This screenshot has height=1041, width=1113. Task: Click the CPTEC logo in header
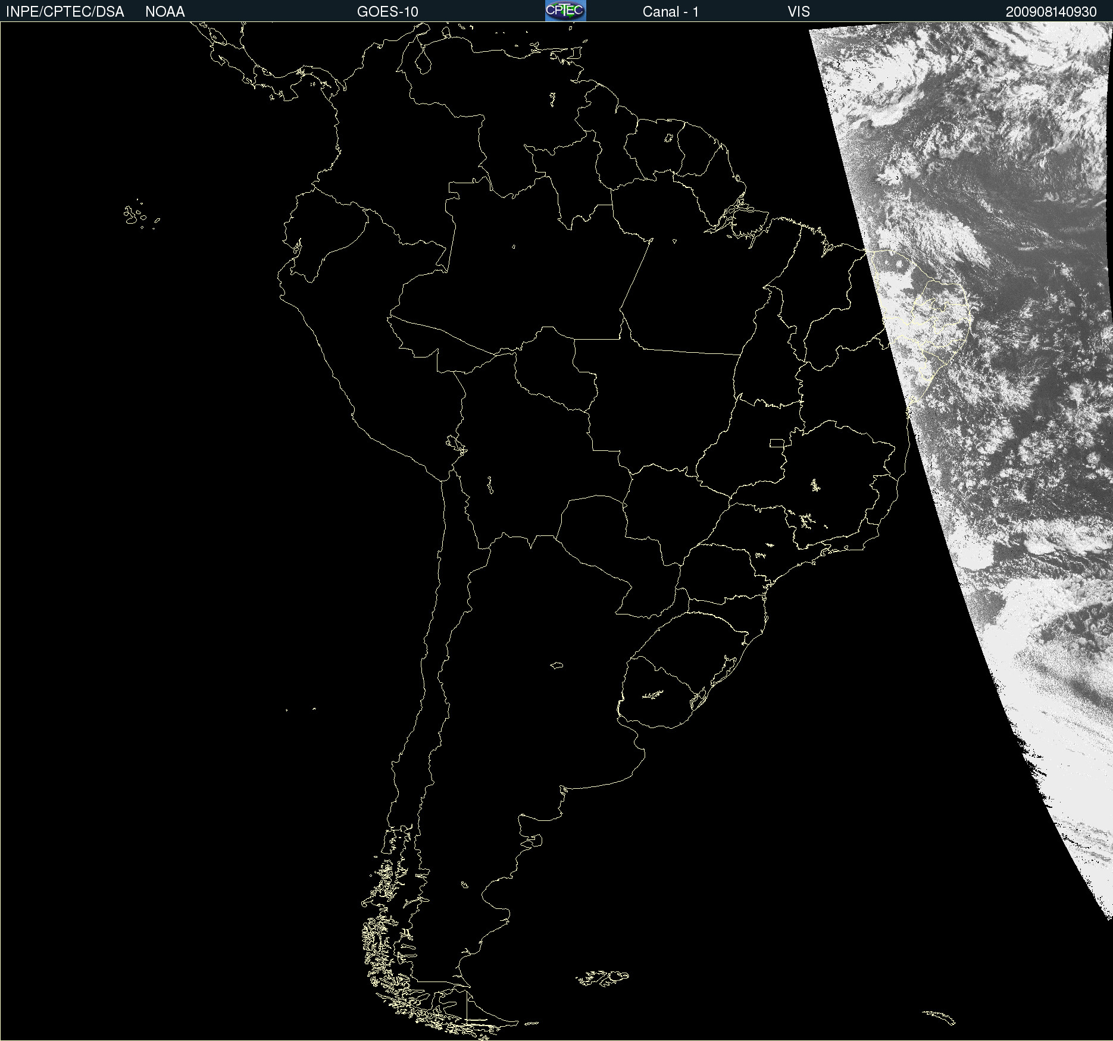point(565,11)
